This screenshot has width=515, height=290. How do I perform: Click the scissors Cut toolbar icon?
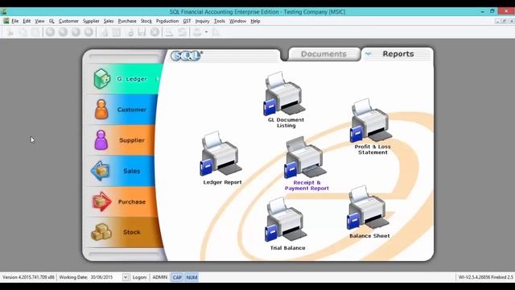[10, 32]
